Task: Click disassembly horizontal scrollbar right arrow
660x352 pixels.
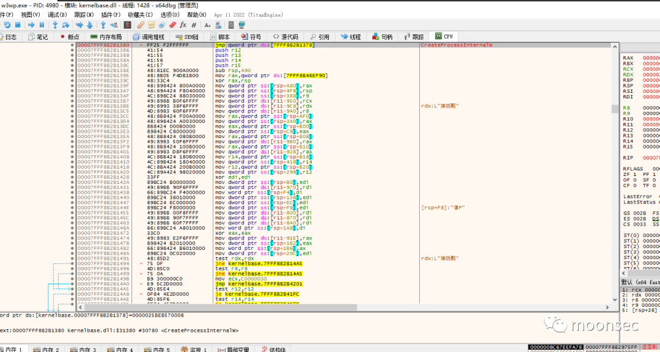Action: 607,307
